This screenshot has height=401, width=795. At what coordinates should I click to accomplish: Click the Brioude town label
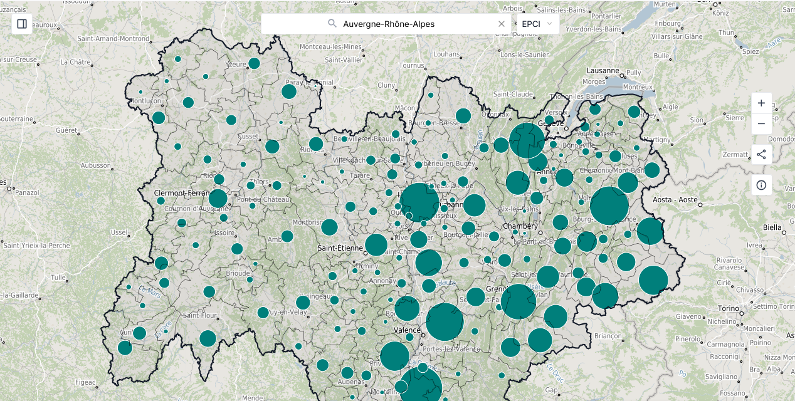[x=238, y=274]
